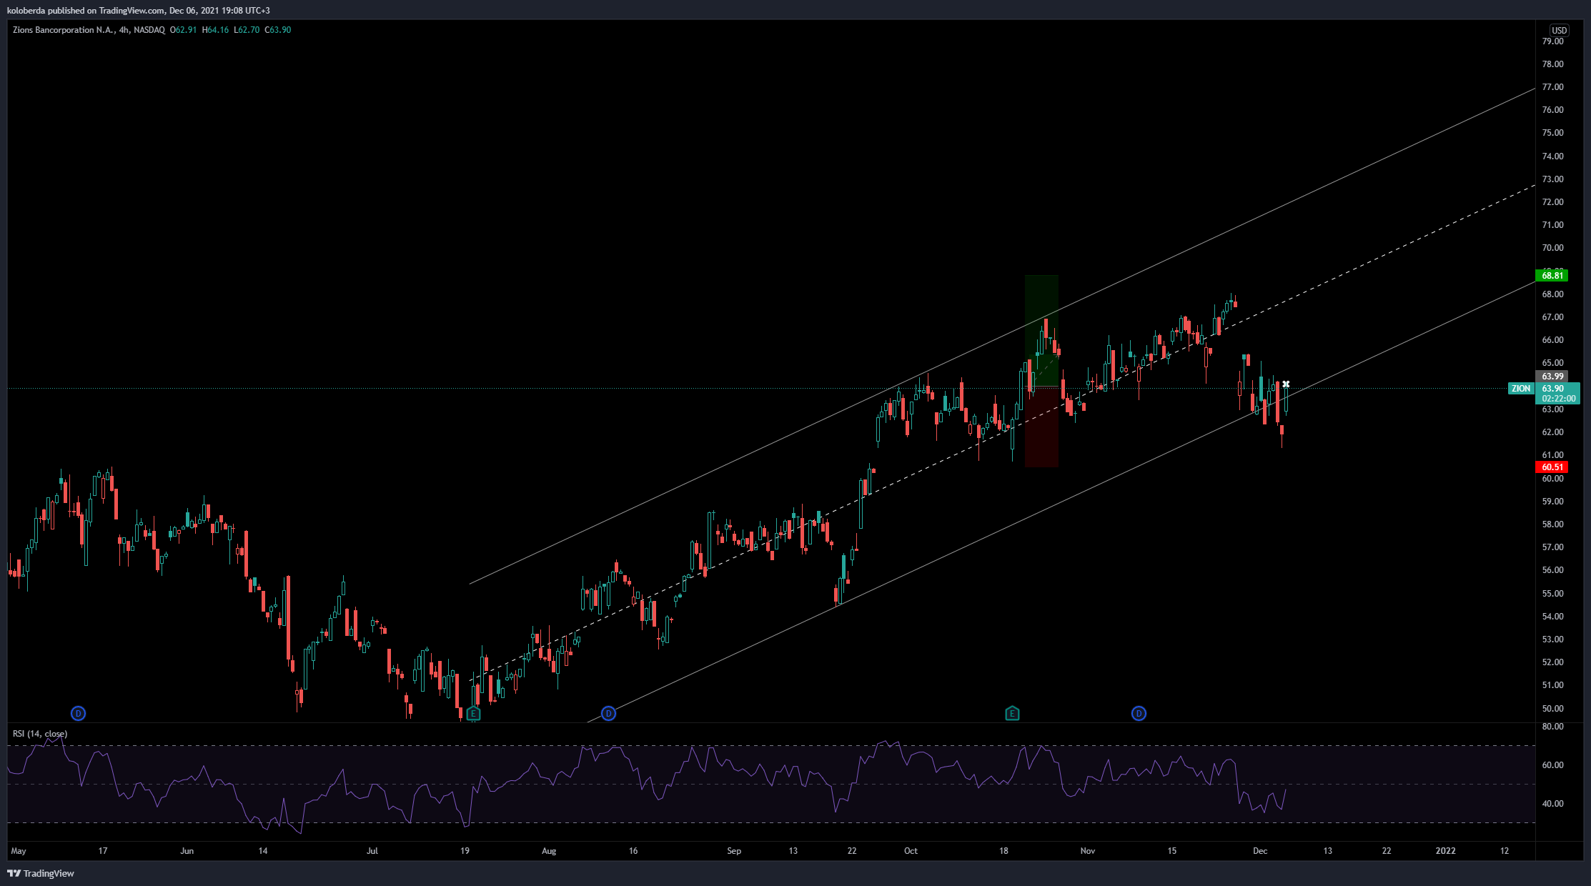The width and height of the screenshot is (1591, 886).
Task: Click the 63.90 current price label
Action: (x=1553, y=389)
